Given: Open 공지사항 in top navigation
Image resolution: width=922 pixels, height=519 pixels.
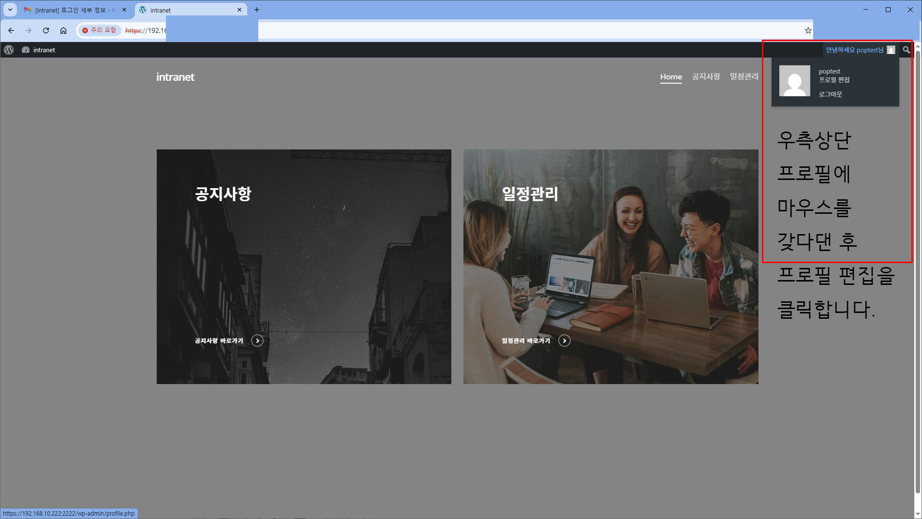Looking at the screenshot, I should pos(706,76).
